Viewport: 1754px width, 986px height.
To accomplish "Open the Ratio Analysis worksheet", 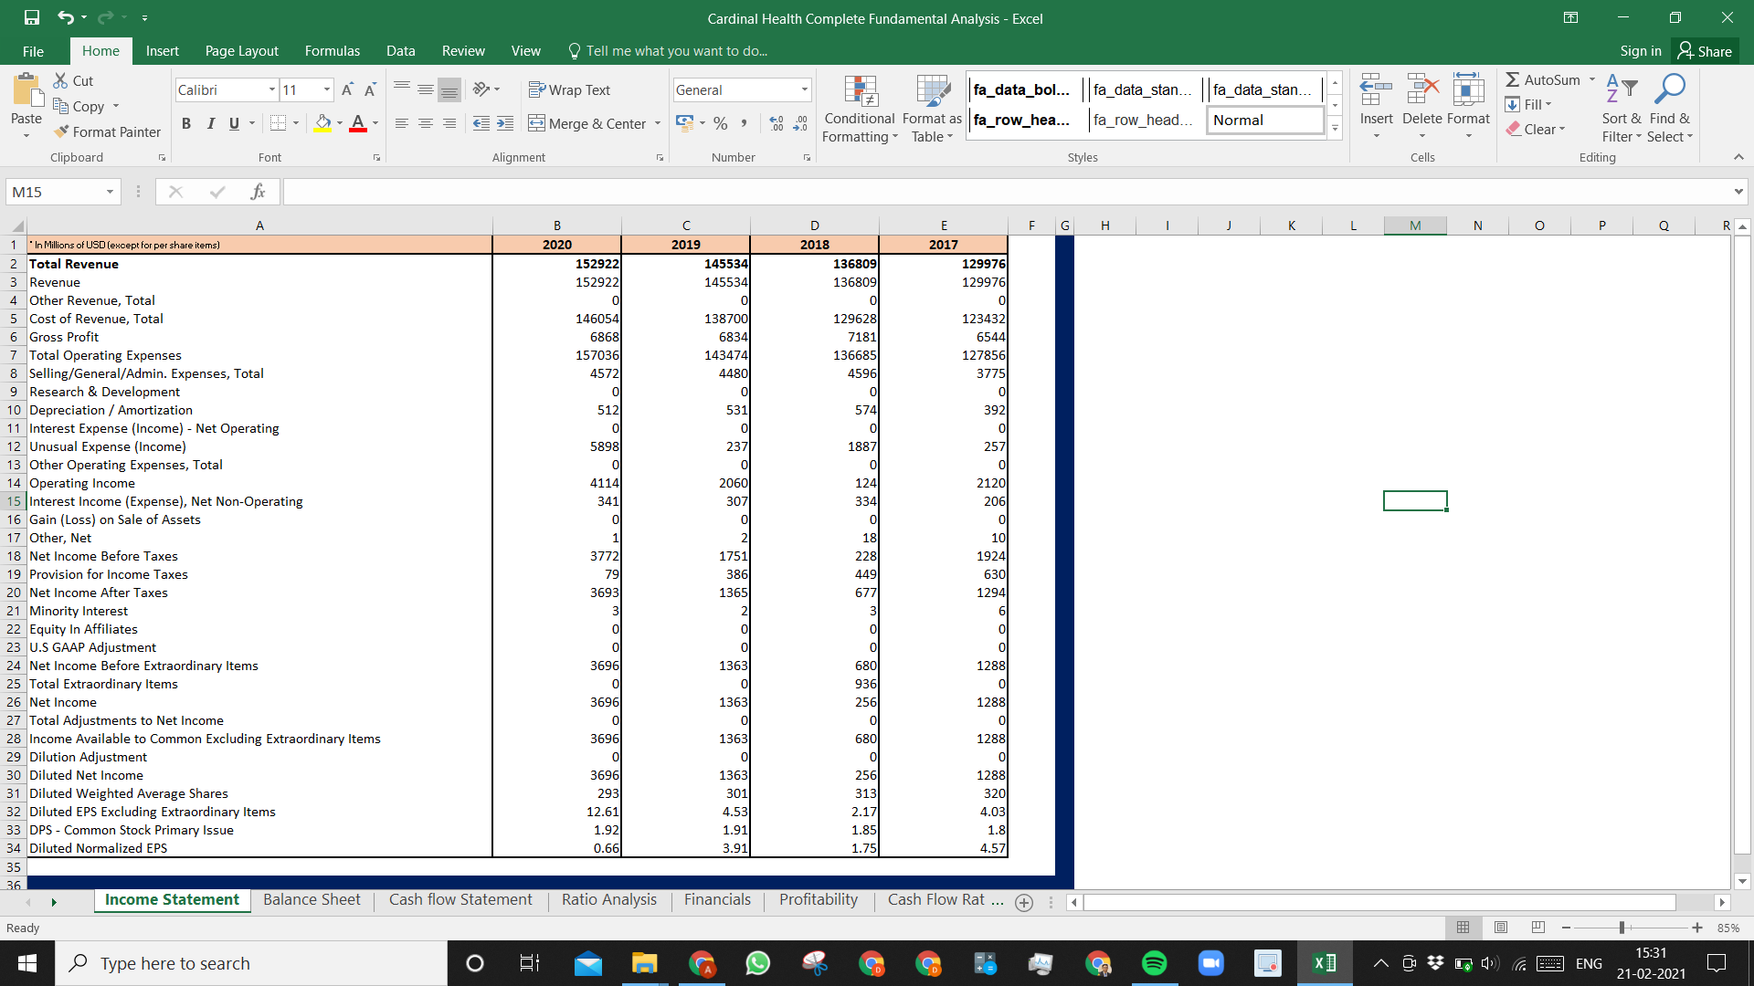I will [608, 900].
